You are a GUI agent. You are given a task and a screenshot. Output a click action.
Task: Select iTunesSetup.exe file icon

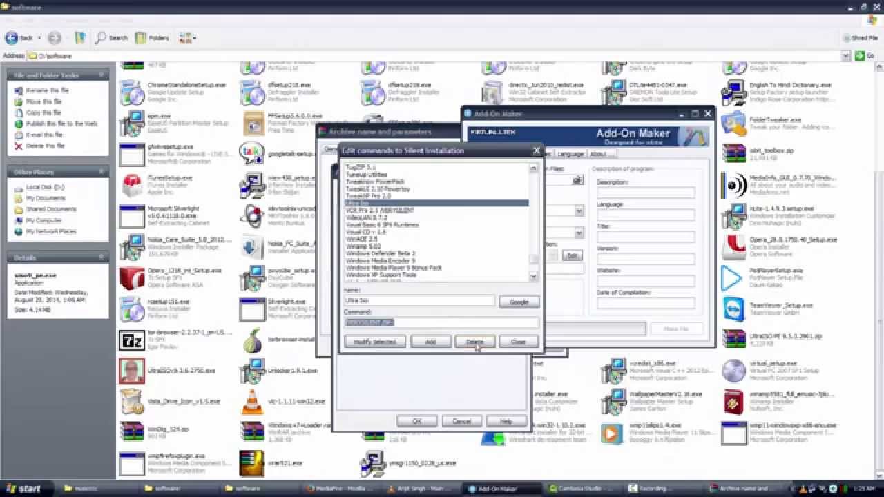pyautogui.click(x=132, y=186)
